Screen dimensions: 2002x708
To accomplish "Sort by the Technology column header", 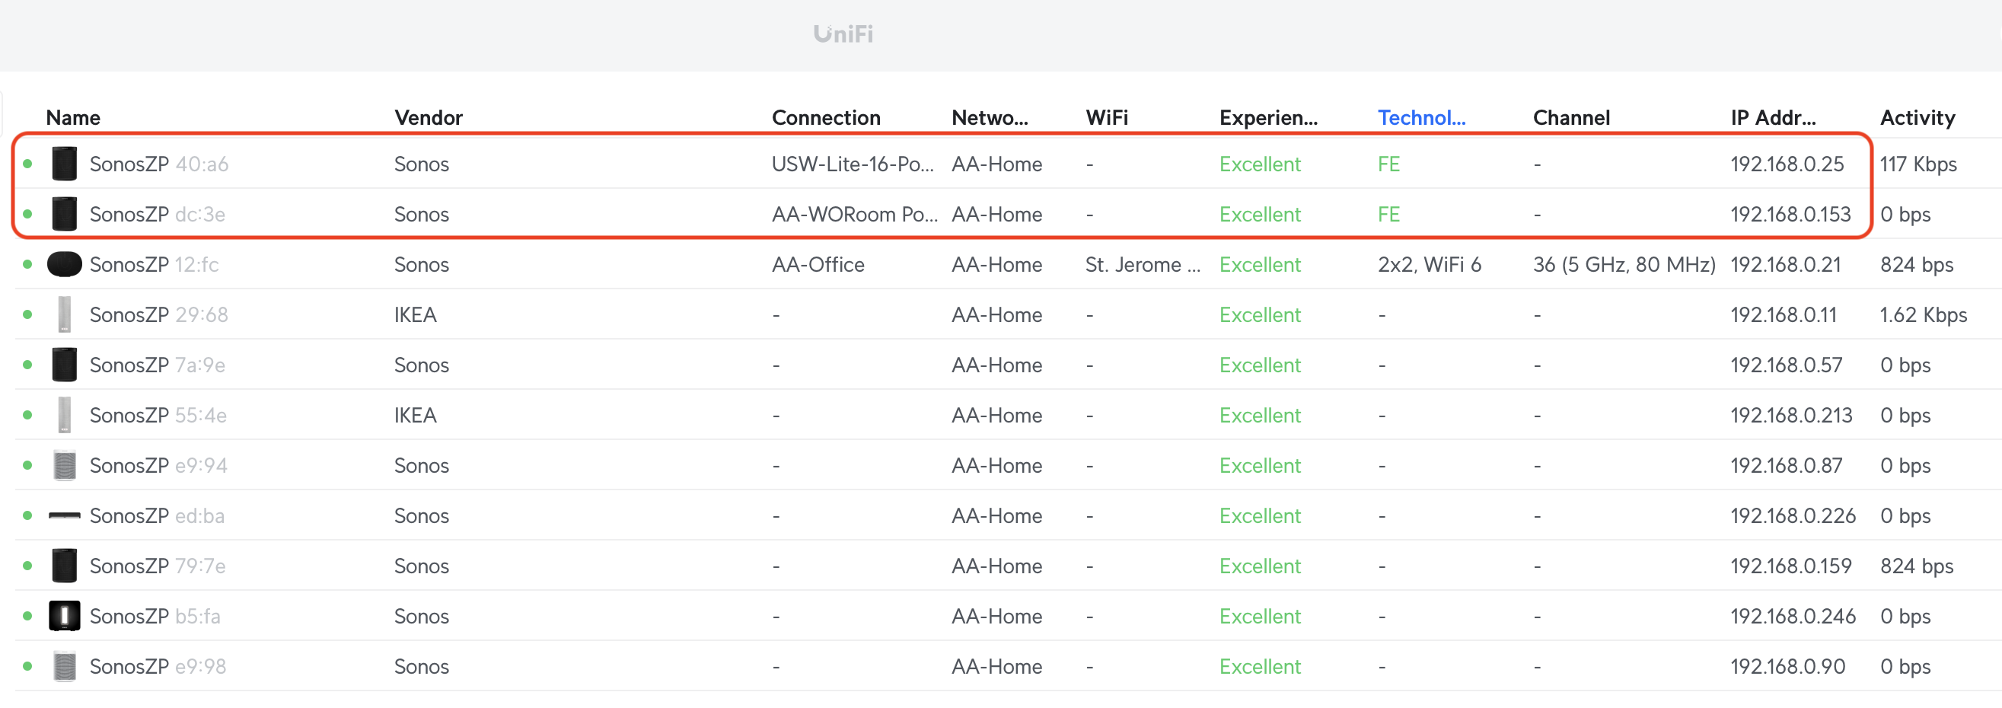I will pyautogui.click(x=1421, y=117).
